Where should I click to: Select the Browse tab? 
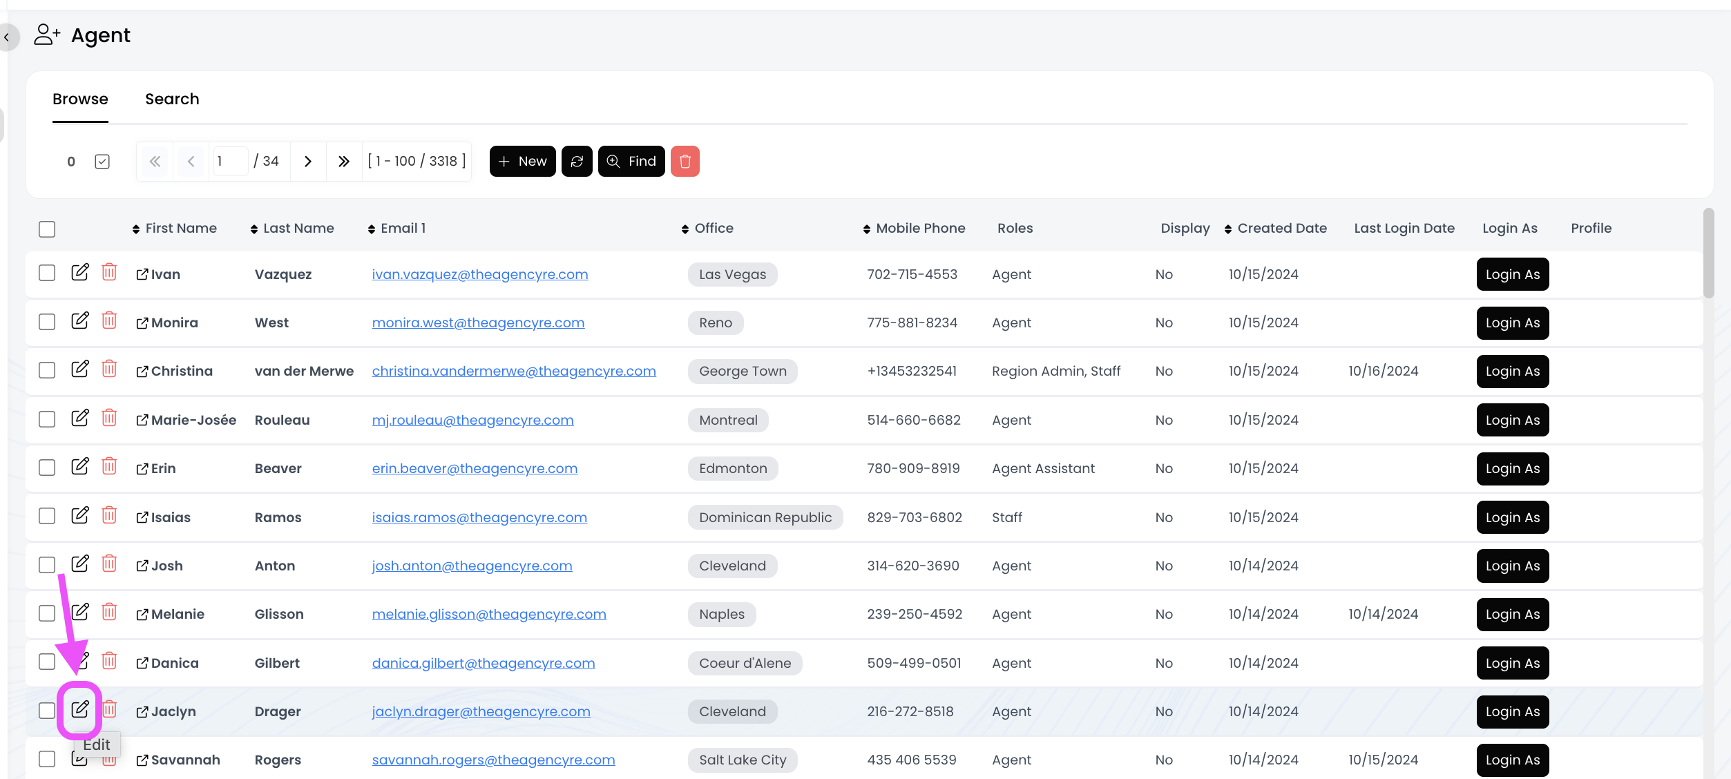80,99
